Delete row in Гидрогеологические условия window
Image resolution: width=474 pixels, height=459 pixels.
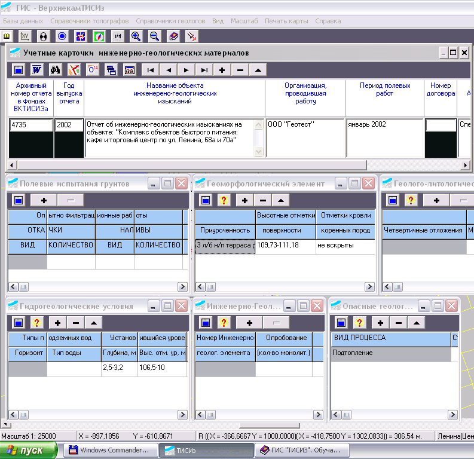point(75,323)
